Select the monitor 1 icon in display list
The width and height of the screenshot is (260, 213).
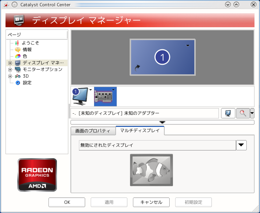point(80,96)
